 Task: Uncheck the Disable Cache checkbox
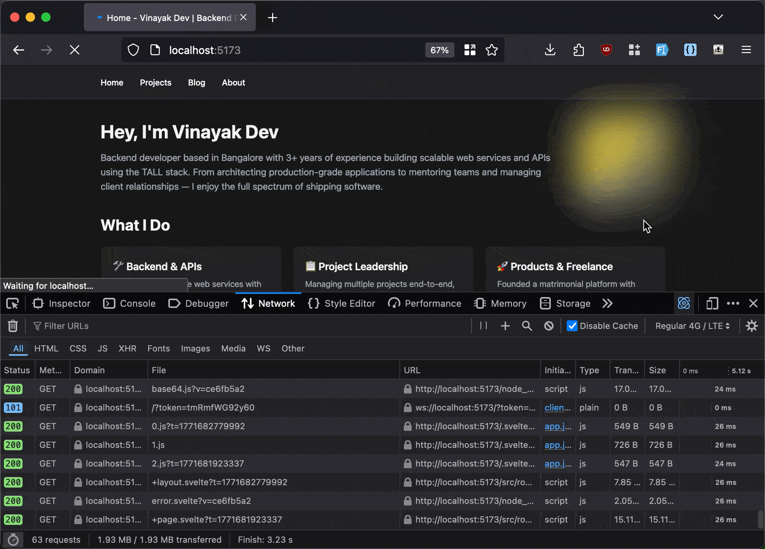[x=572, y=326]
